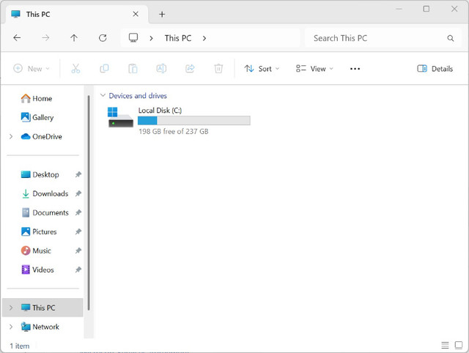Toggle the Details pane
The height and width of the screenshot is (353, 469).
435,69
